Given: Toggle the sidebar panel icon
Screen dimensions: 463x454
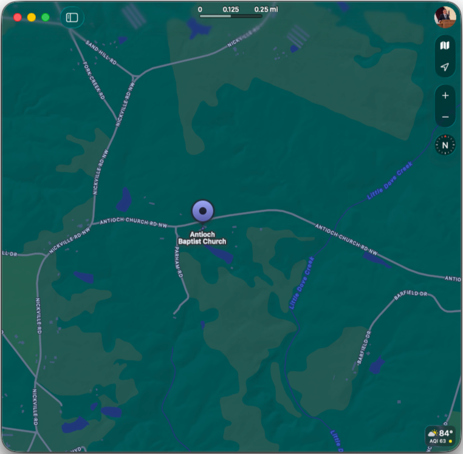Looking at the screenshot, I should click(72, 18).
